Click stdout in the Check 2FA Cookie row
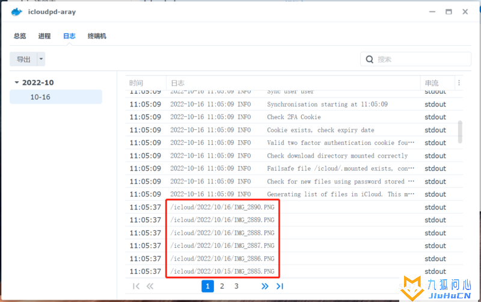The width and height of the screenshot is (481, 302). [435, 117]
